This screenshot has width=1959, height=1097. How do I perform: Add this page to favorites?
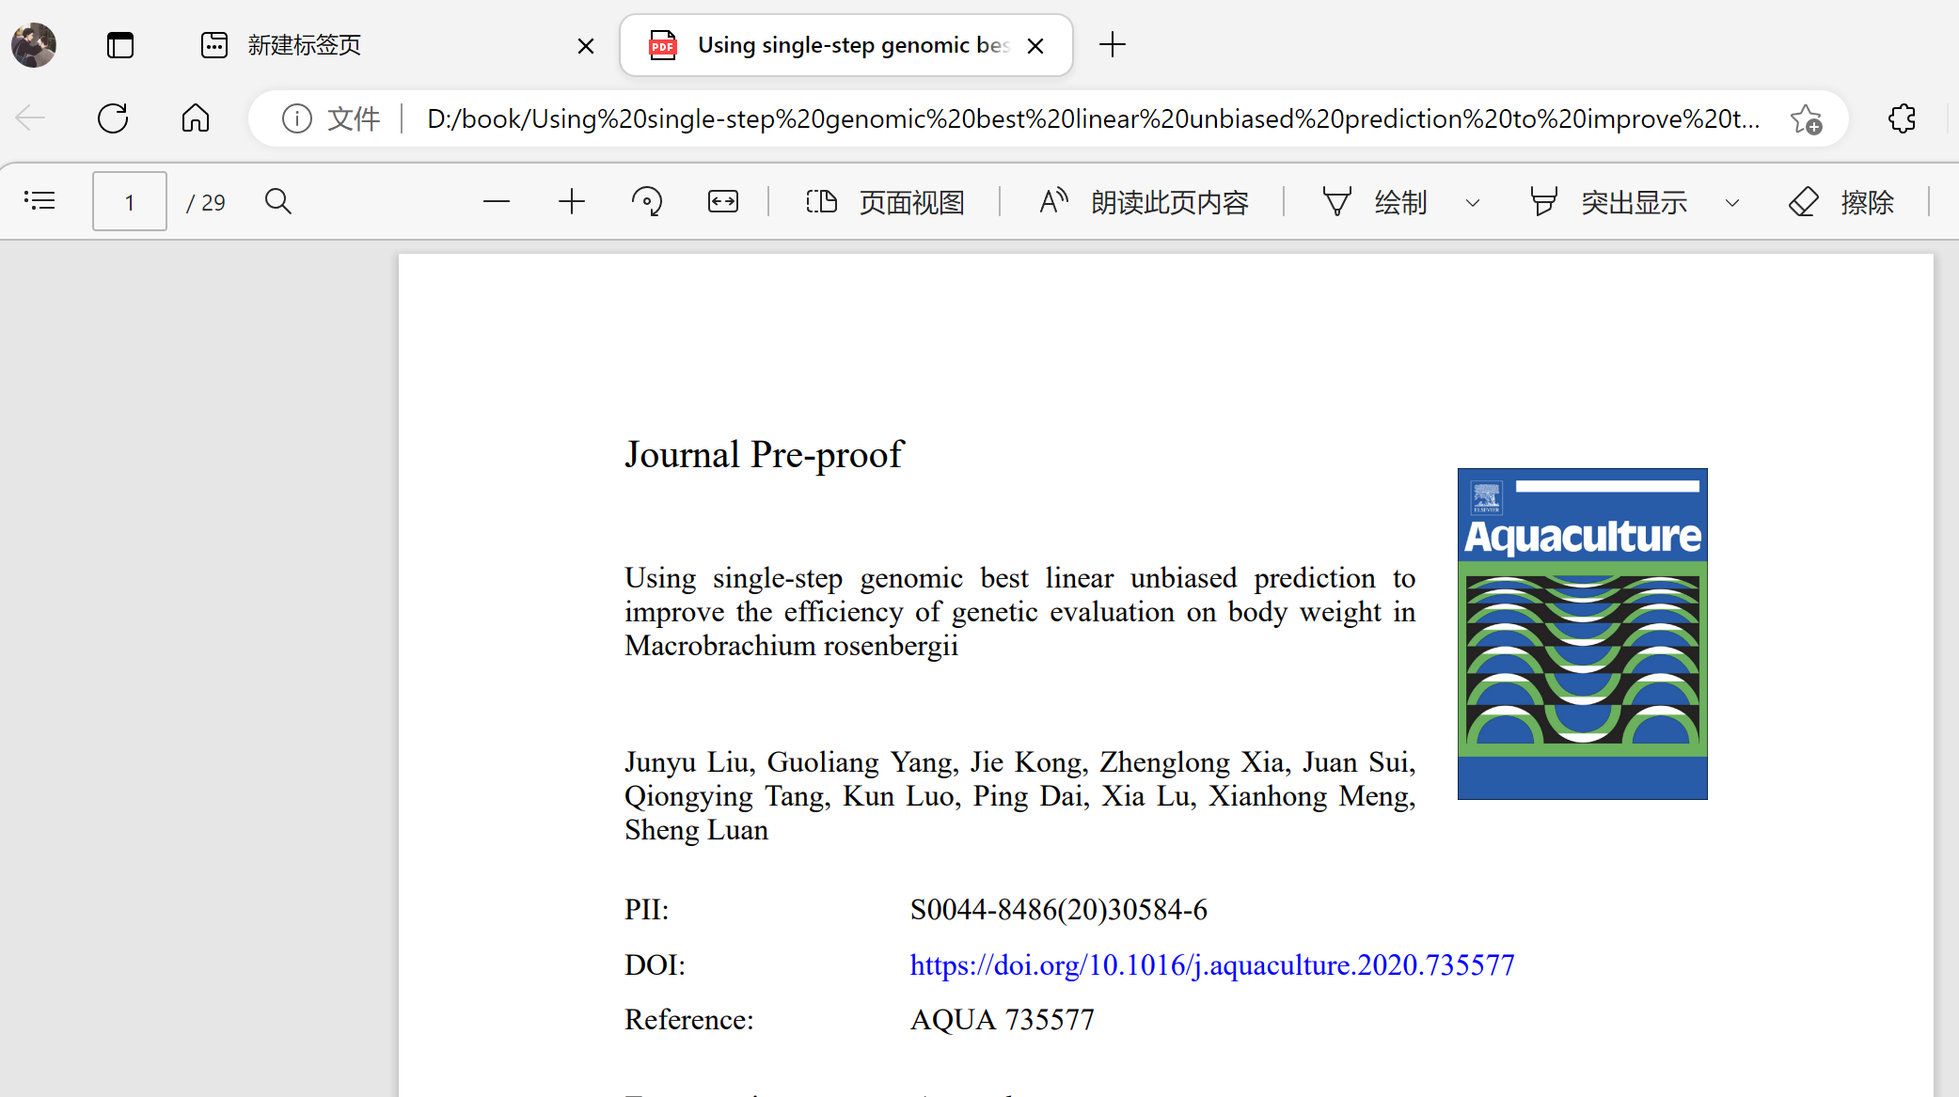pyautogui.click(x=1806, y=118)
